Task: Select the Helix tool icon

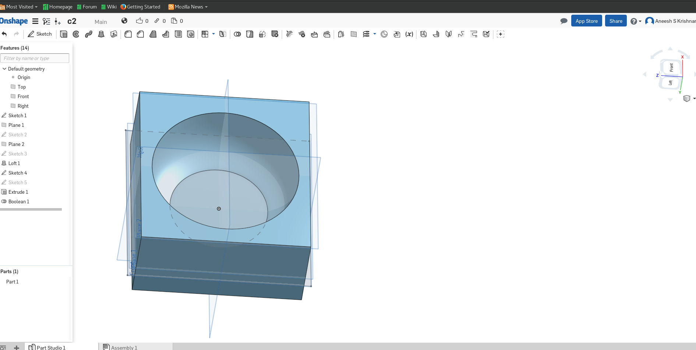Action: [x=366, y=34]
